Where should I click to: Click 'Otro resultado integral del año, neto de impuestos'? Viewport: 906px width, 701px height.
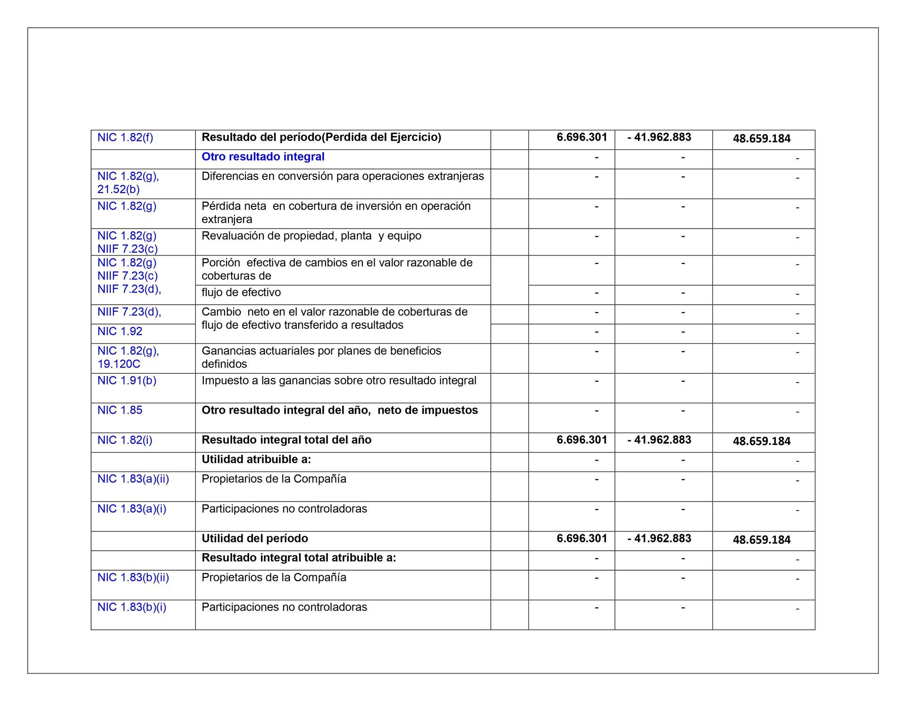tap(339, 410)
